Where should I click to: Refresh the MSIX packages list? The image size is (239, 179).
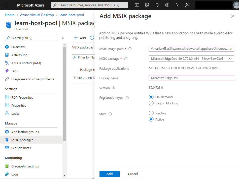tap(92, 38)
